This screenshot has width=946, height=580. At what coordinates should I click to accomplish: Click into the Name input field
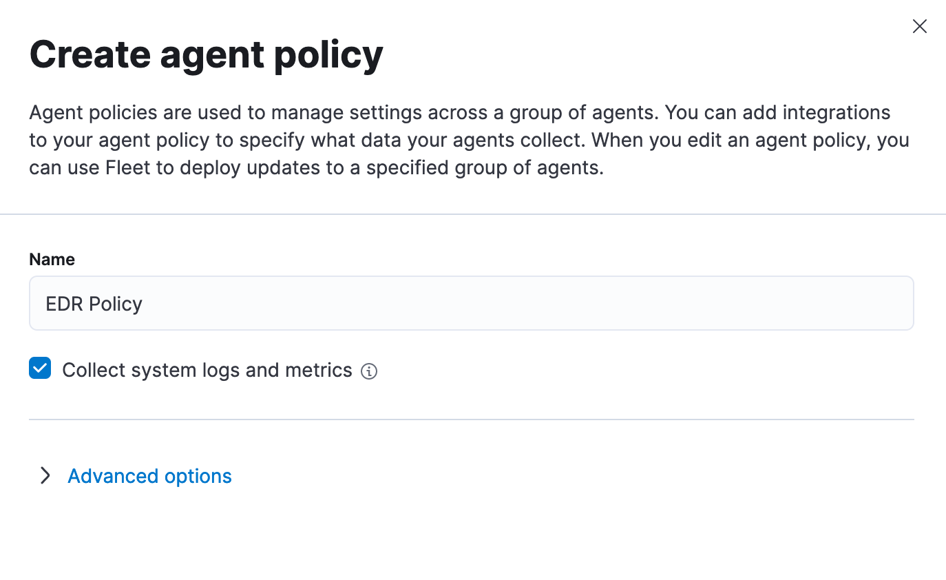(471, 303)
